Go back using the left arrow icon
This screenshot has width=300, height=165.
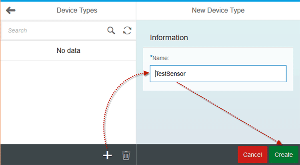point(11,10)
